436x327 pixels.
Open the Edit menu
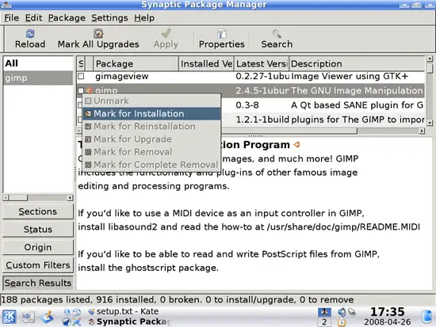[33, 18]
